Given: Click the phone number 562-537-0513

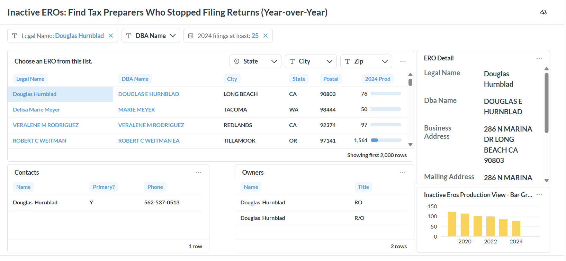Looking at the screenshot, I should pos(162,202).
